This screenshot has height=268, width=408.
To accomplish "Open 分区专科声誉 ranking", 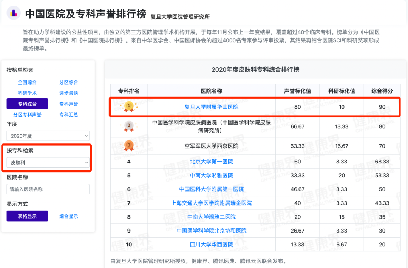I will click(x=27, y=115).
